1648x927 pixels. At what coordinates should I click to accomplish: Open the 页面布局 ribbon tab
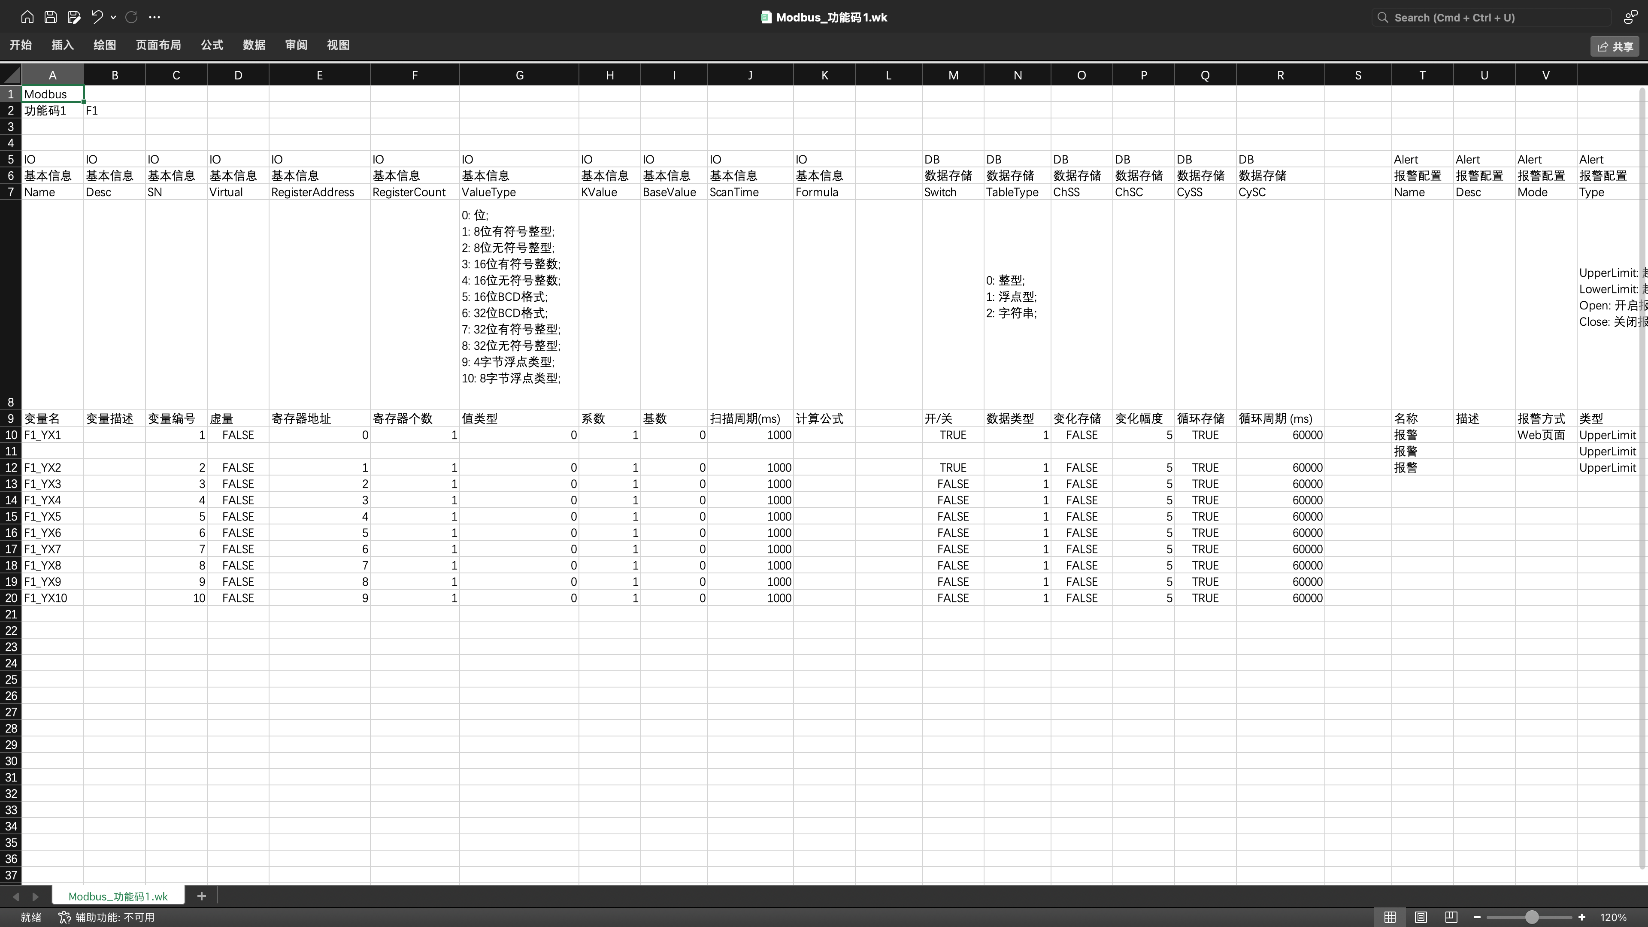coord(158,45)
